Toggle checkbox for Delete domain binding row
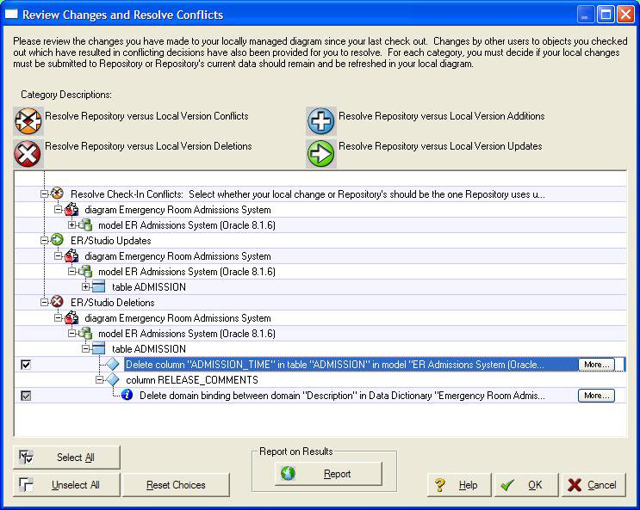The height and width of the screenshot is (510, 640). [x=26, y=396]
